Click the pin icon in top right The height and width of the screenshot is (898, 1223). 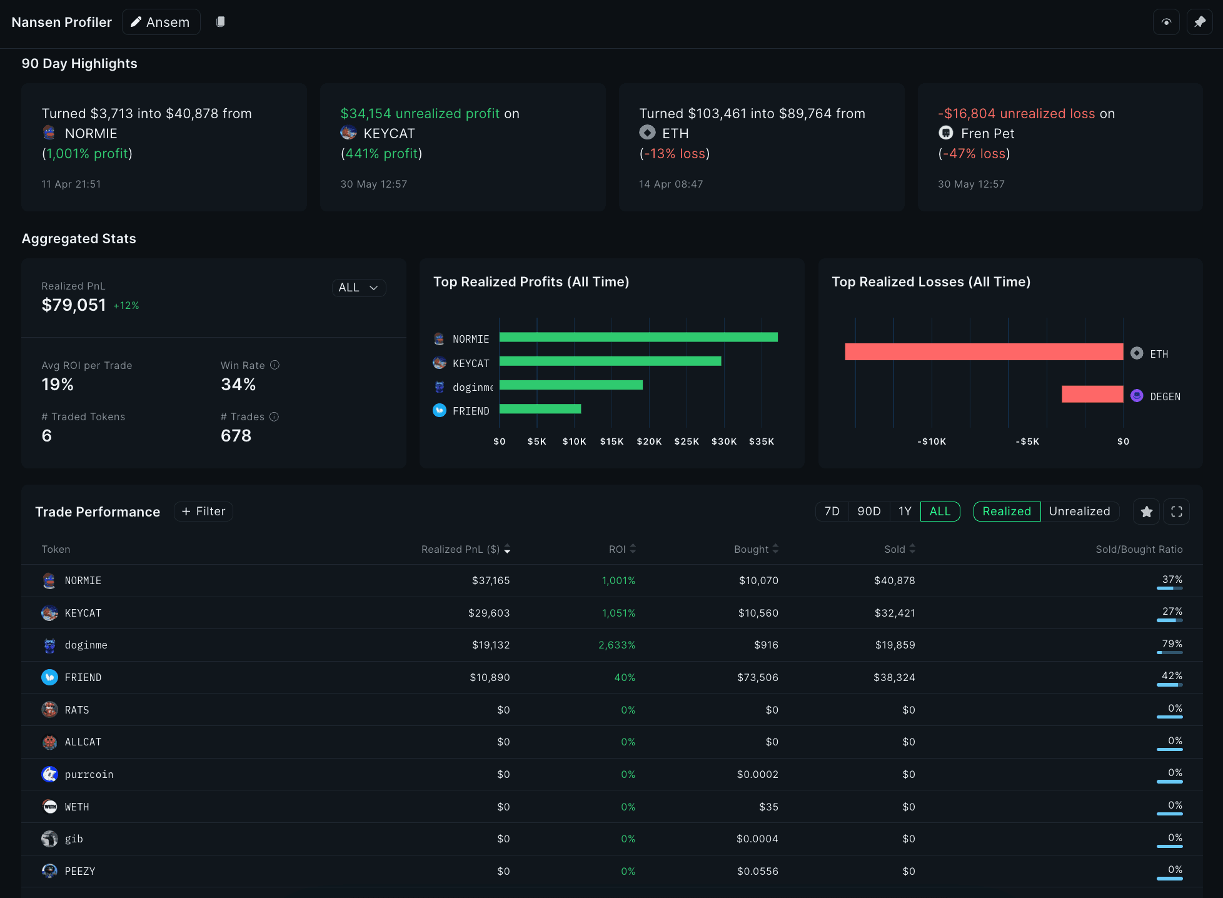coord(1199,22)
